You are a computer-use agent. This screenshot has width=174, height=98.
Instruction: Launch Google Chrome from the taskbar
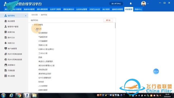coord(19,96)
